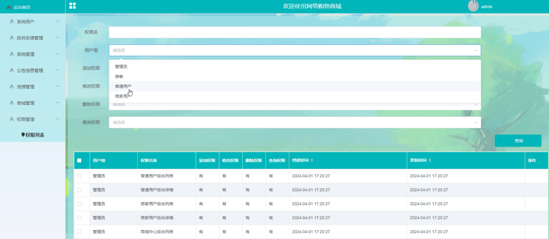
Task: Expand the 投诉反馈管理 menu chevron
Action: [57, 38]
